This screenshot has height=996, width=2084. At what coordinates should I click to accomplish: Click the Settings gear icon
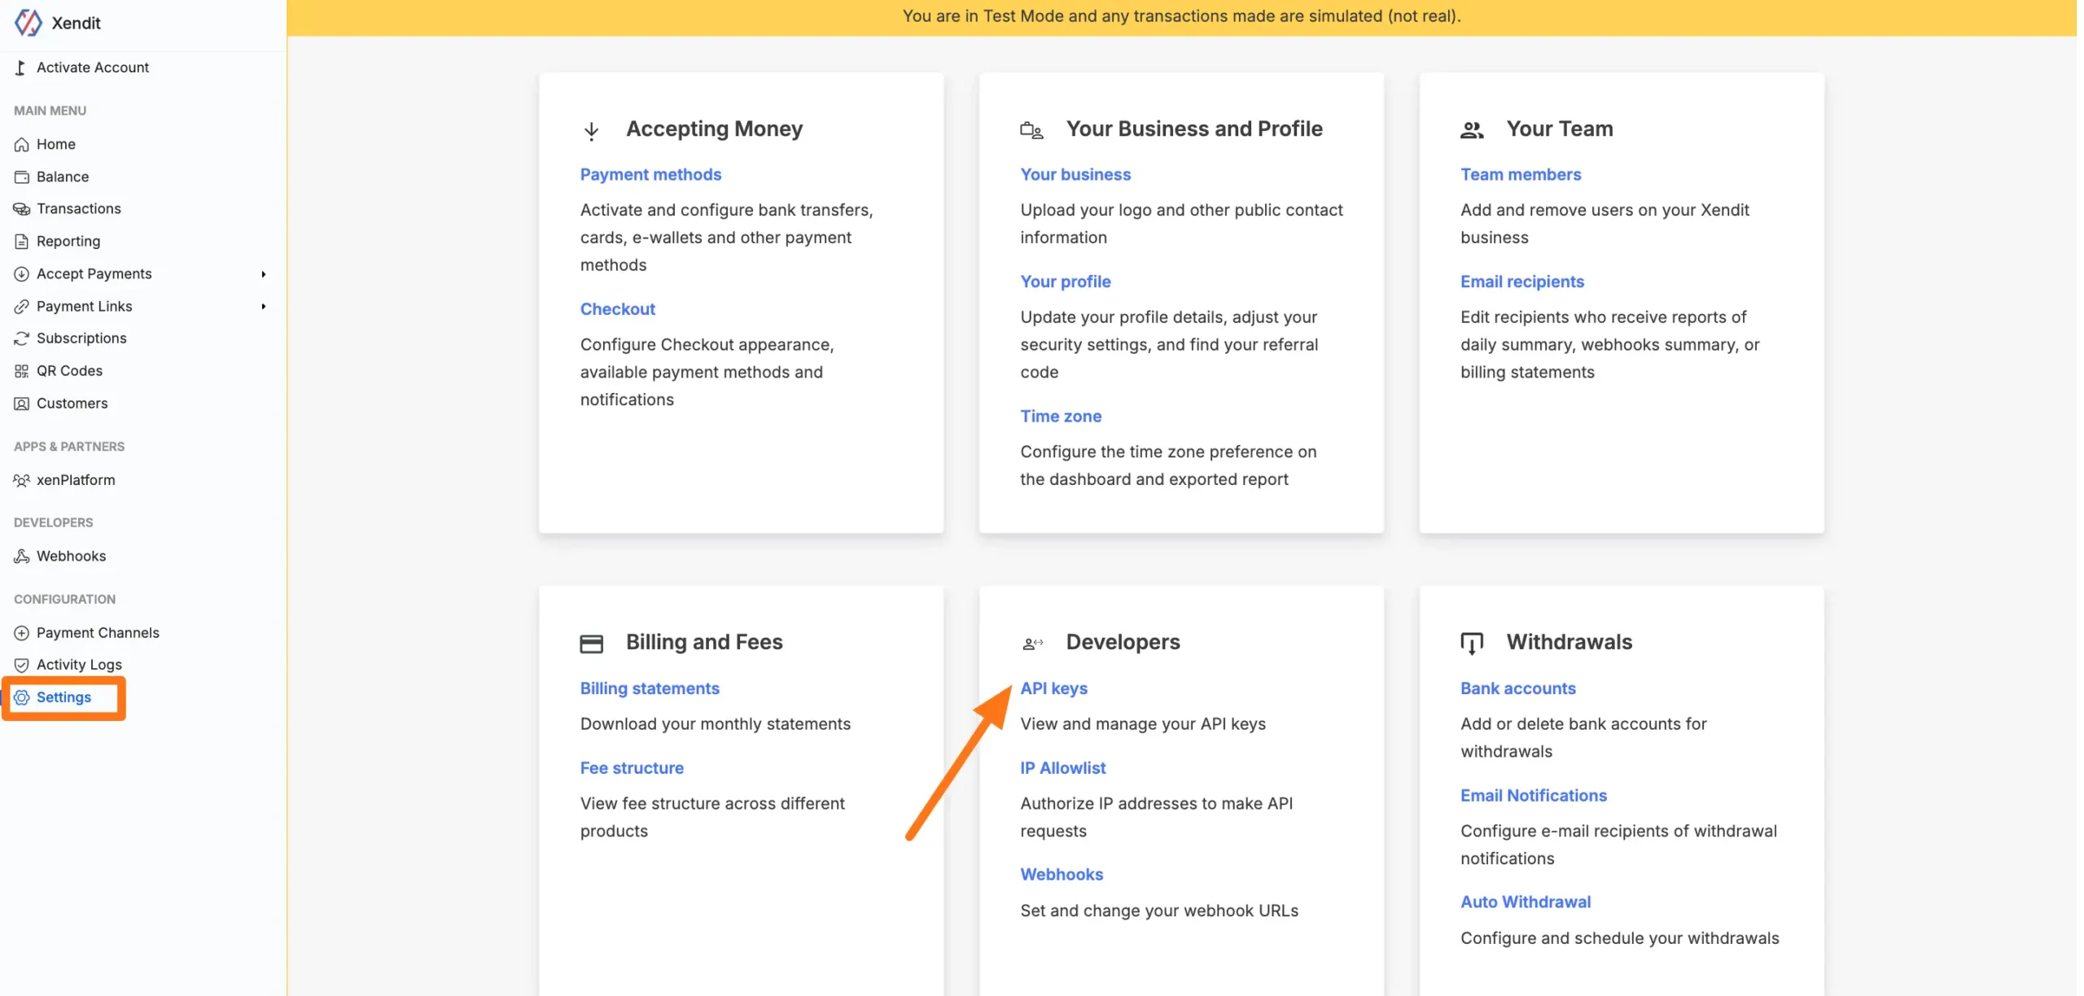click(x=22, y=697)
